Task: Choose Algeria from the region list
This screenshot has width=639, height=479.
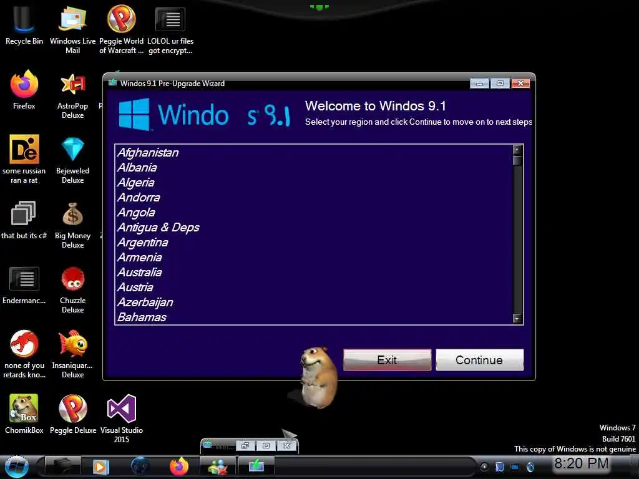Action: (313, 183)
